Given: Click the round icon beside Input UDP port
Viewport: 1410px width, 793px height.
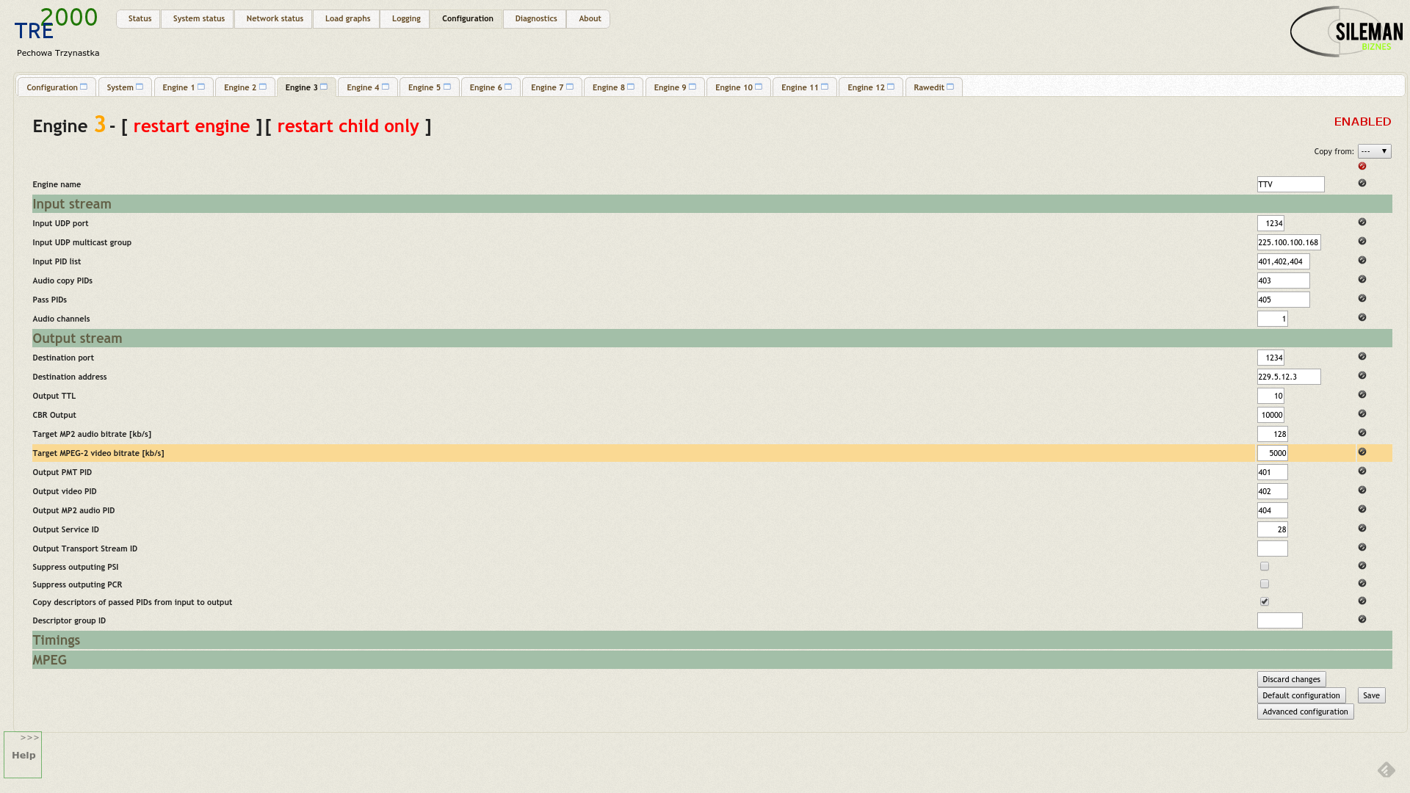Looking at the screenshot, I should 1362,222.
